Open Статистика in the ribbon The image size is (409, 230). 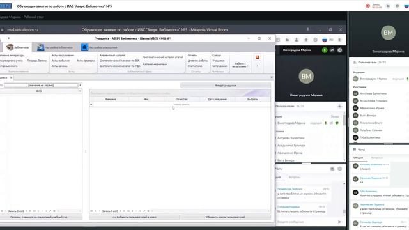[x=195, y=66]
